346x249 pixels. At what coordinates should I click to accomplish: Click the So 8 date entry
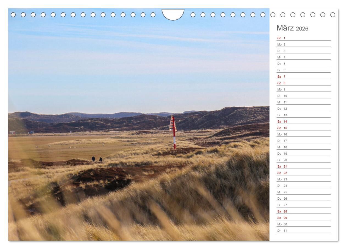tap(303, 83)
